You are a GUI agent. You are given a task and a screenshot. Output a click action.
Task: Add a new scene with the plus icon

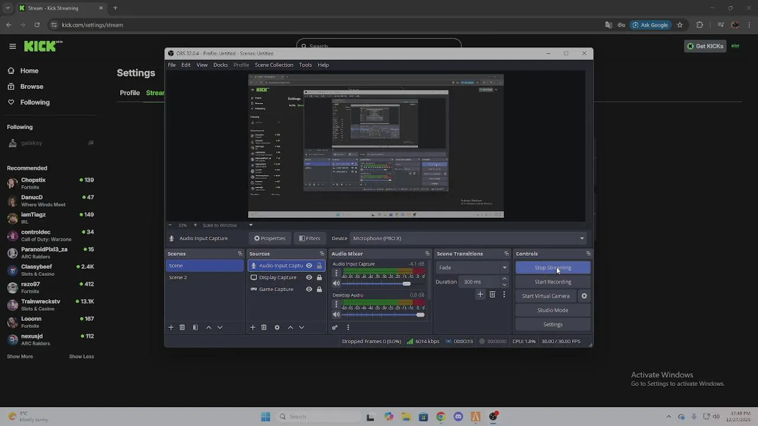click(171, 327)
